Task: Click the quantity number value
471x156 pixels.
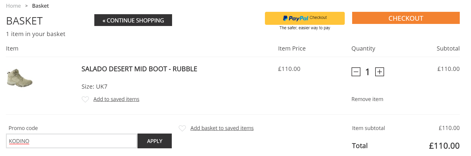Action: [368, 72]
